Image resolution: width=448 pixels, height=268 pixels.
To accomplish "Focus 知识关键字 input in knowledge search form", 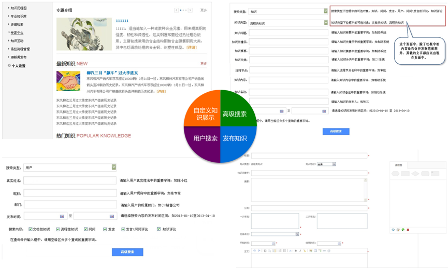I will [x=288, y=42].
